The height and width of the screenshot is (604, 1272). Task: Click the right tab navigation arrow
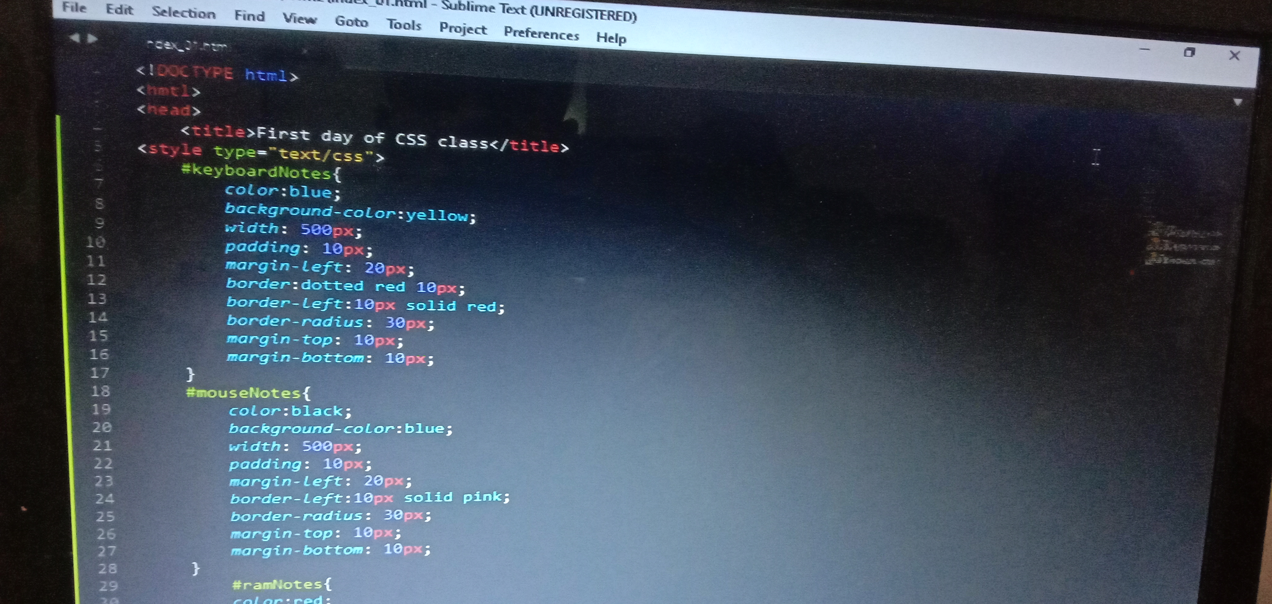[92, 39]
